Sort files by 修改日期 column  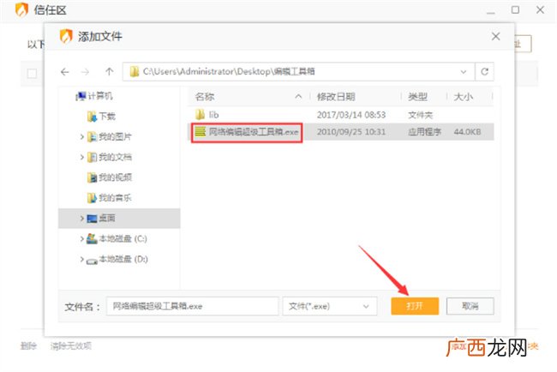coord(336,97)
